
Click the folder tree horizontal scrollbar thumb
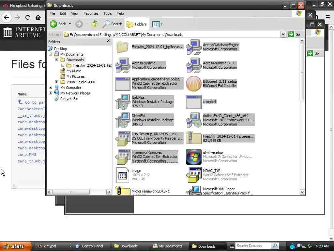pos(71,192)
